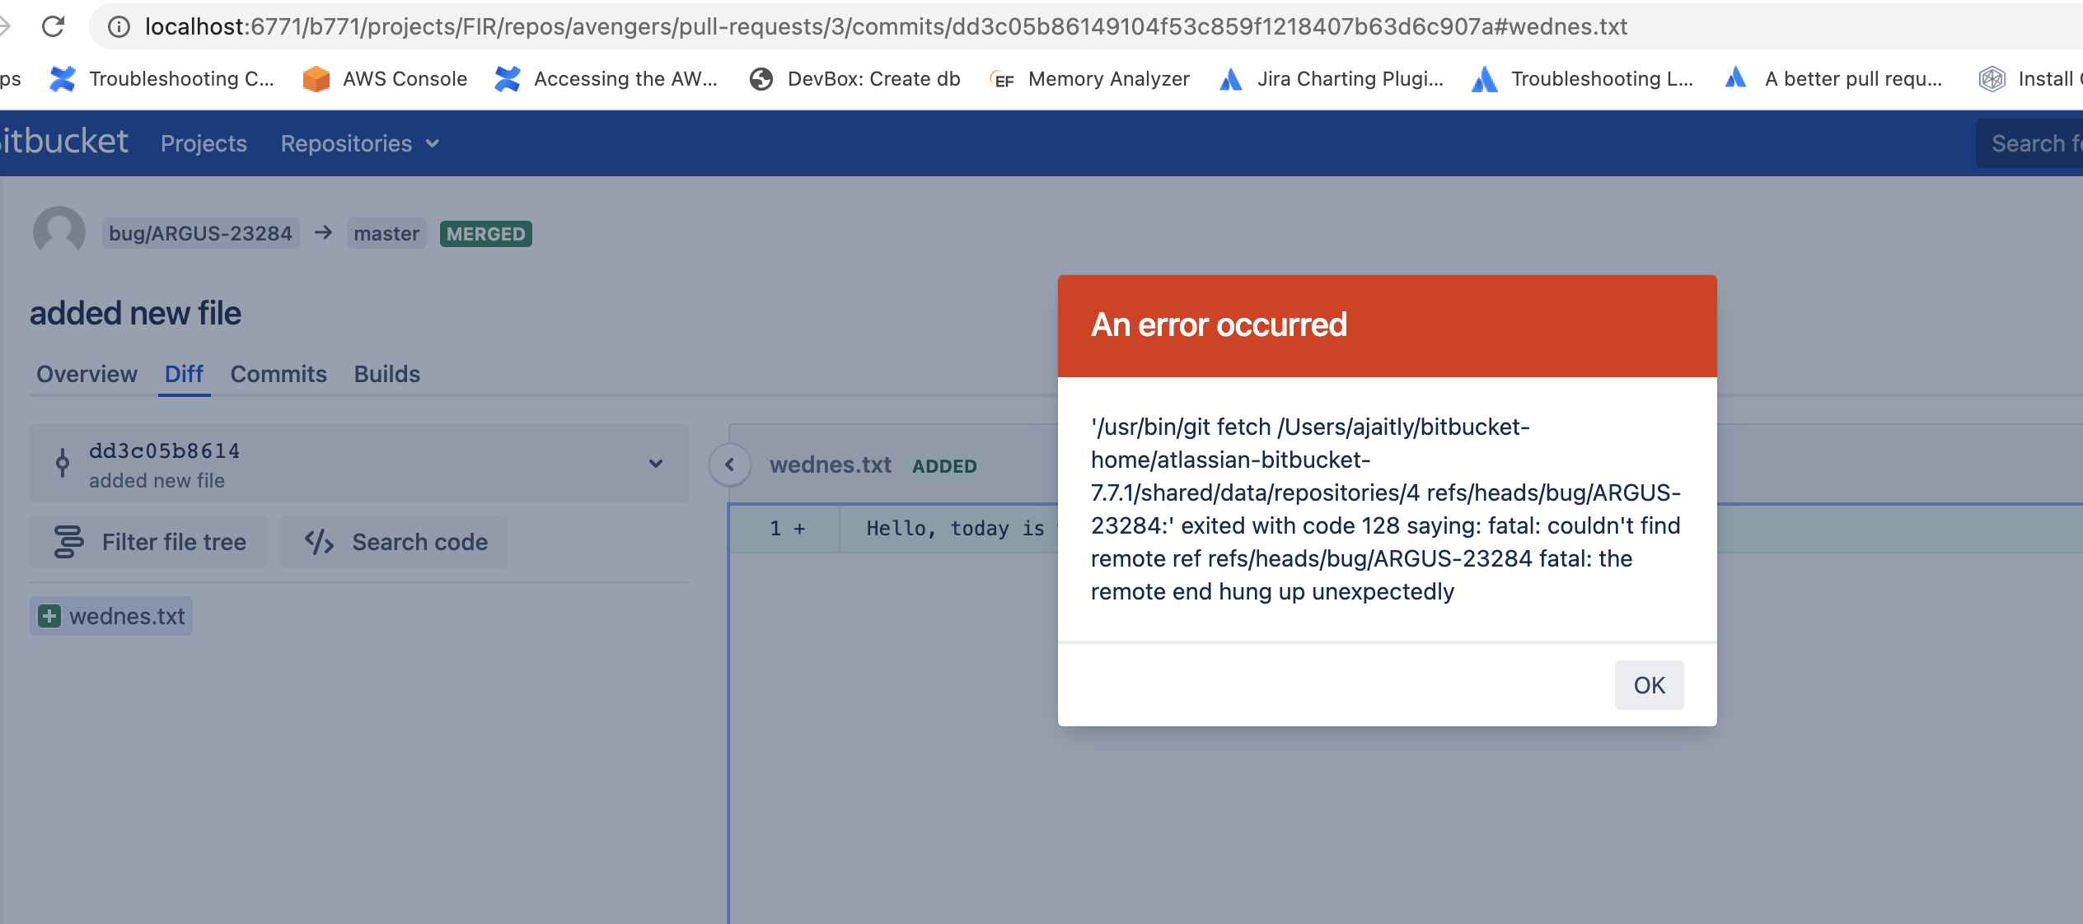The width and height of the screenshot is (2083, 924).
Task: Expand the dd3c05b8614 commit selector dropdown
Action: coord(655,464)
